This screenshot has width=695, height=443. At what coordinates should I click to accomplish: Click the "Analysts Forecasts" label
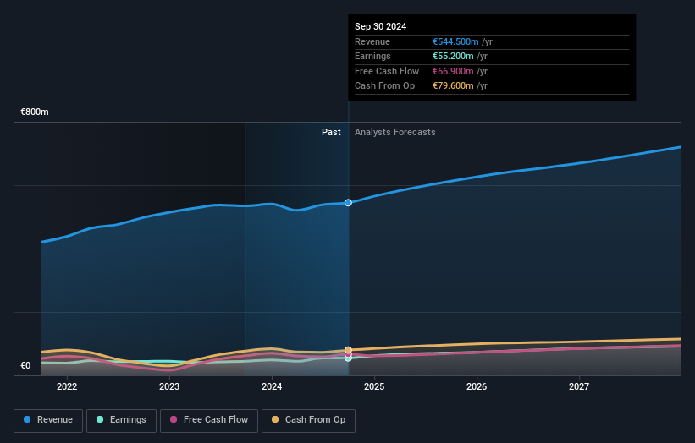pos(395,132)
